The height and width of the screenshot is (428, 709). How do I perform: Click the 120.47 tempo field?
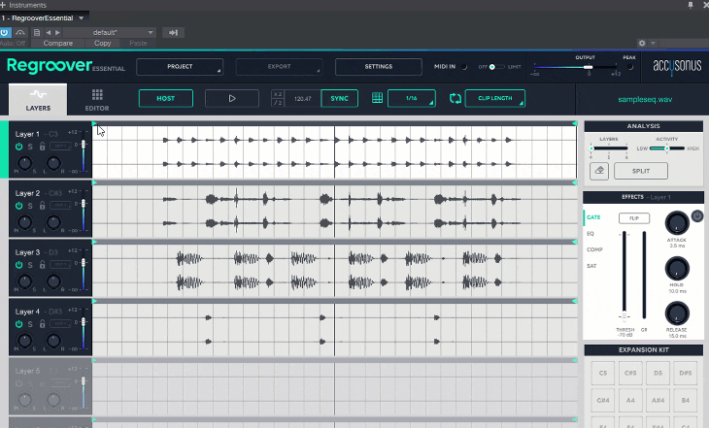(x=302, y=99)
